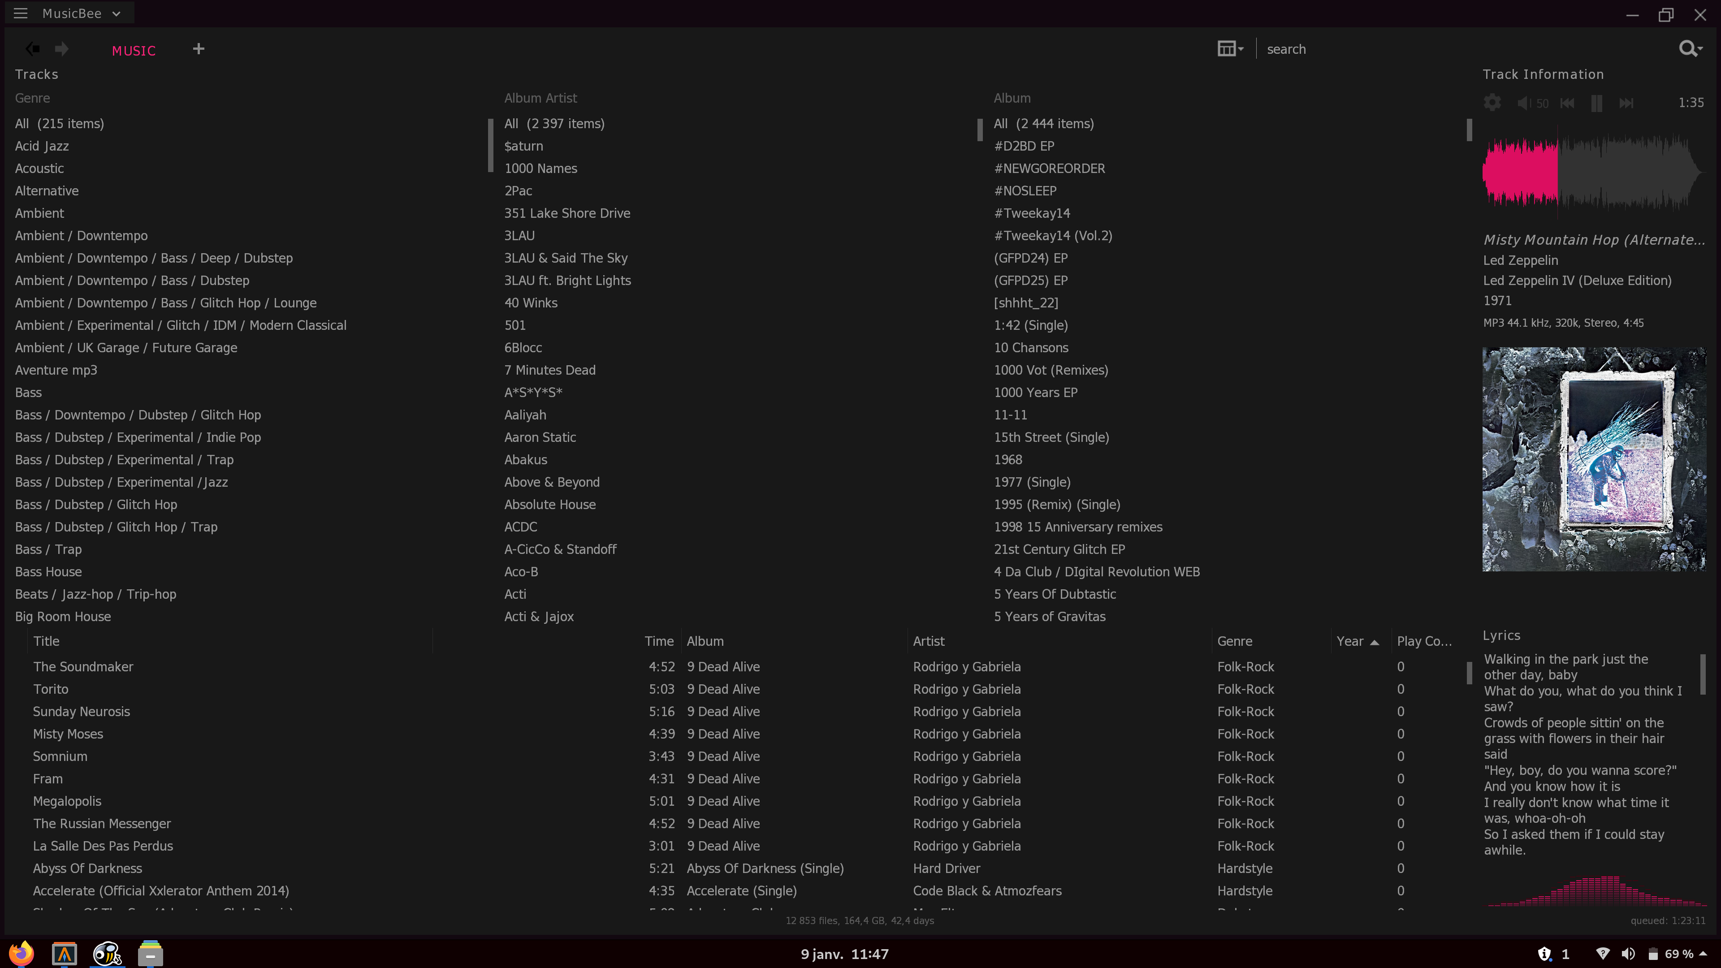Sort tracks by the Genre column header

click(1235, 641)
